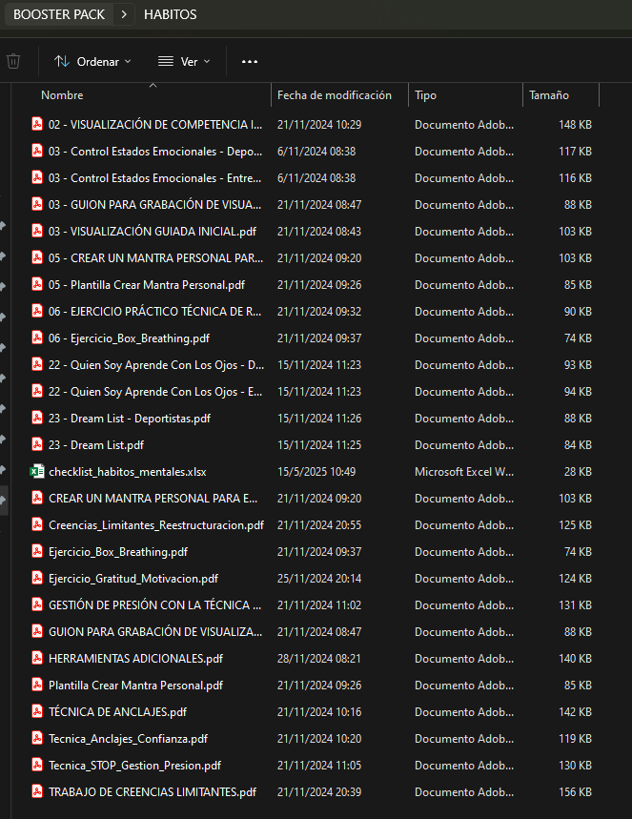This screenshot has width=632, height=819.
Task: Click PDF icon of Ejercicio_Gratitud_Motivacion.pdf
Action: click(x=37, y=579)
